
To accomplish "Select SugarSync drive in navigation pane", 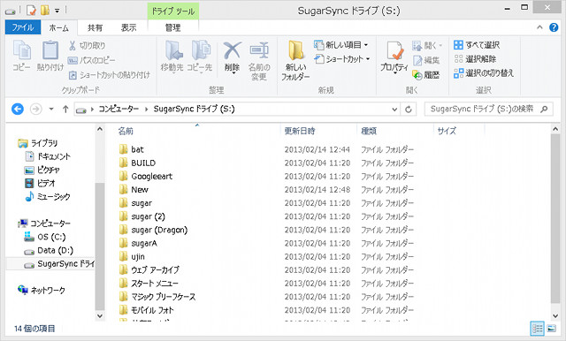I will tap(59, 263).
